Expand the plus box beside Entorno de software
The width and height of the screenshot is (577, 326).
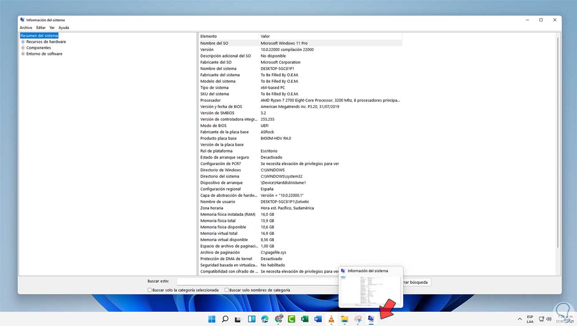coord(23,54)
